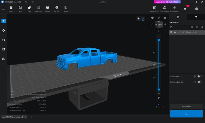
Task: Reset view with the home icon
Action: (152, 18)
